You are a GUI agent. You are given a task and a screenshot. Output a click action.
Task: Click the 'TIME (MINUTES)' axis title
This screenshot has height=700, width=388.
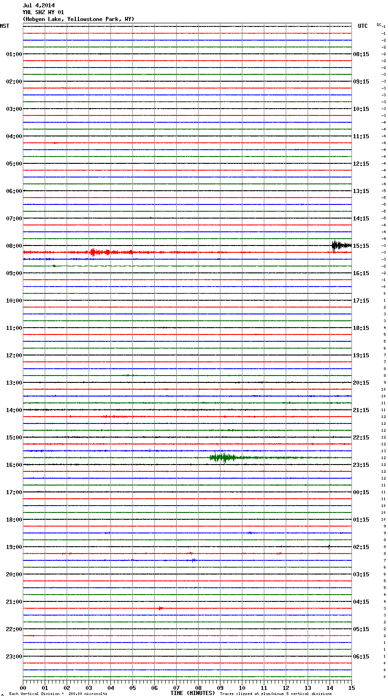[x=192, y=693]
